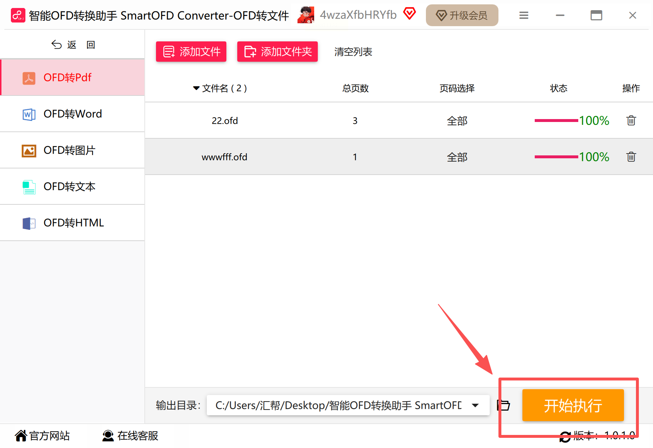Delete the wwwfff.ofd file with trash icon

(631, 156)
